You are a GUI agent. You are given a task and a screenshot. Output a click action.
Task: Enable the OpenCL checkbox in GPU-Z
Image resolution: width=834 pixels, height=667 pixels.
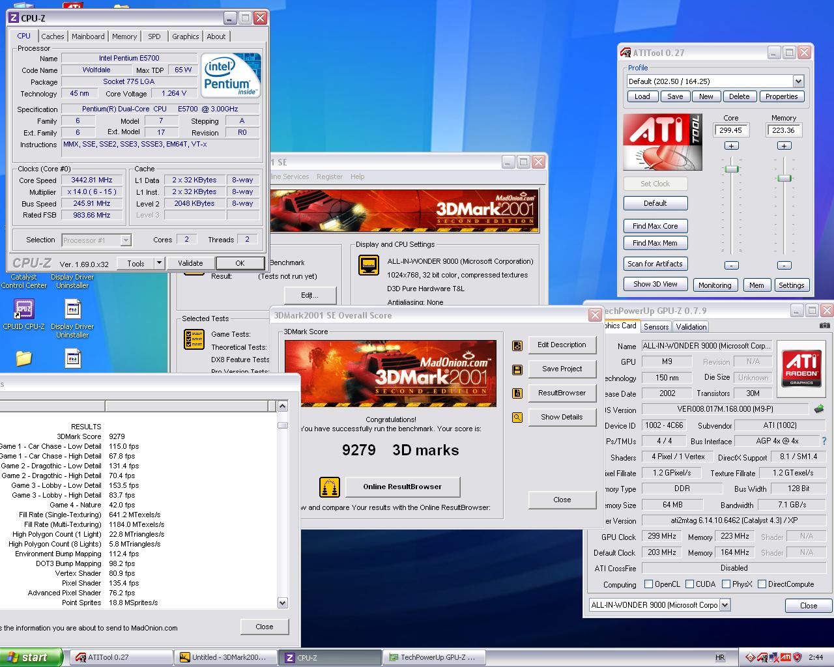[648, 584]
